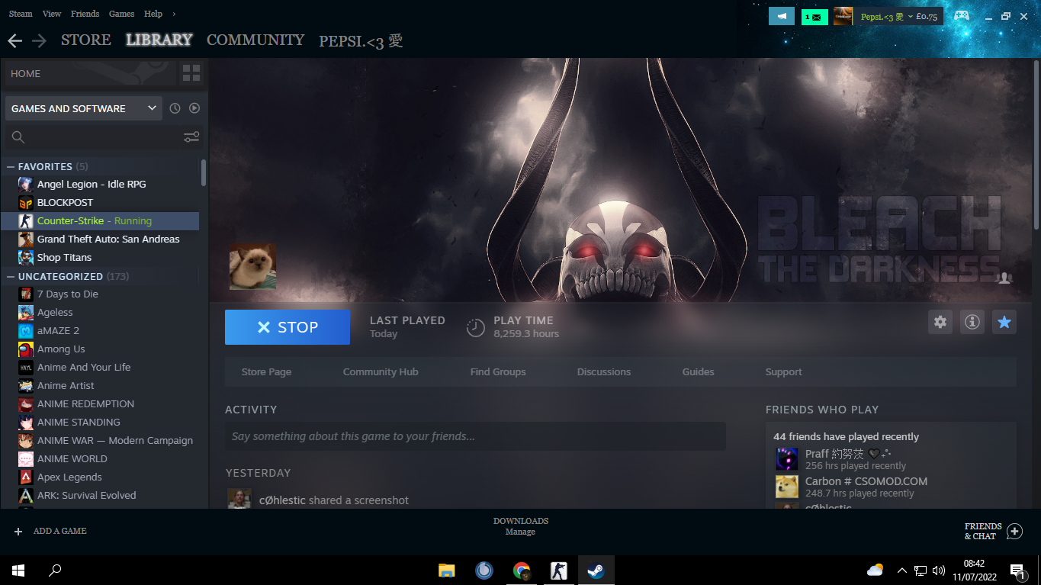Click the say something activity field
The width and height of the screenshot is (1041, 585).
(475, 436)
